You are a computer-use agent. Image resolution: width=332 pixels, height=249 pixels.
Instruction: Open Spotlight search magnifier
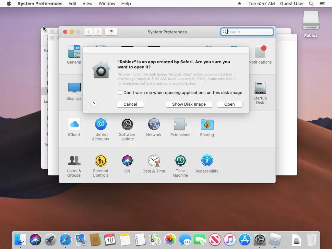(x=311, y=4)
